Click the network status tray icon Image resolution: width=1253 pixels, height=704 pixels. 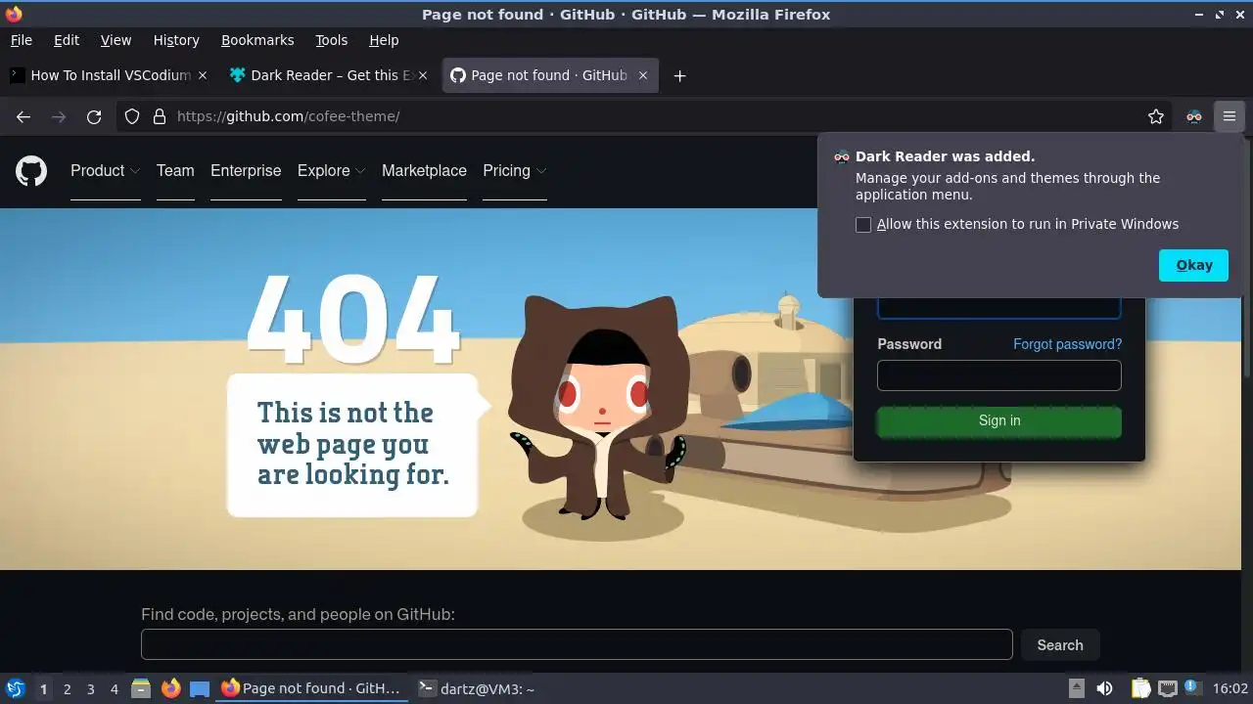coord(1167,688)
